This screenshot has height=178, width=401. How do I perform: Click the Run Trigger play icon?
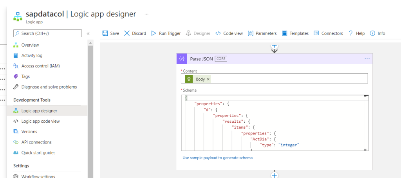coord(154,33)
